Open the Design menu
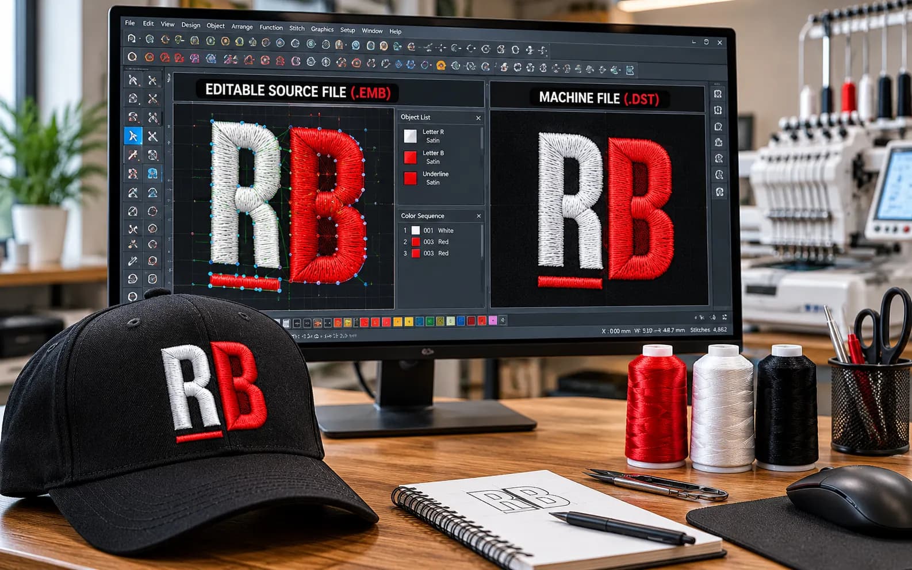This screenshot has width=912, height=570. (191, 25)
